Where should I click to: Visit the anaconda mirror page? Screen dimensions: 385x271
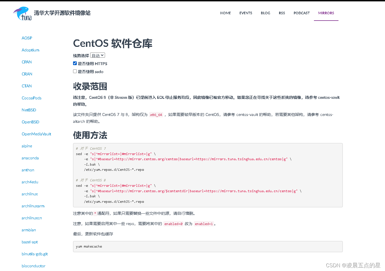30,158
